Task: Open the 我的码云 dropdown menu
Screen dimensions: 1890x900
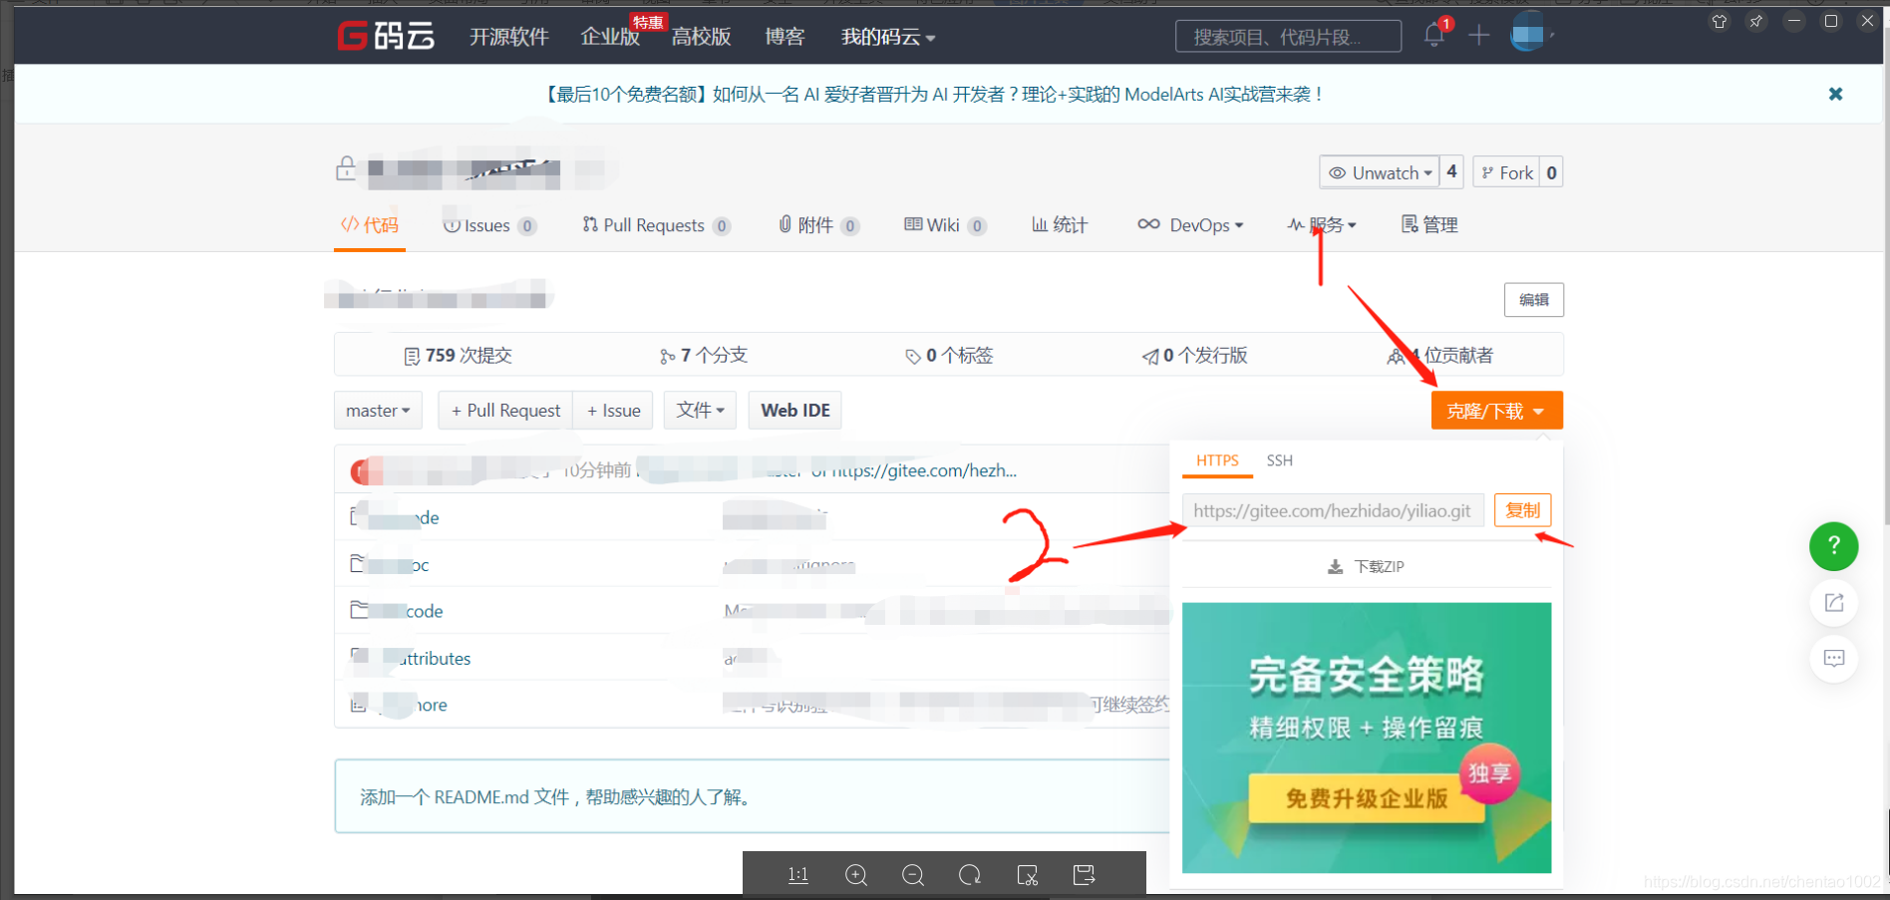Action: click(888, 37)
